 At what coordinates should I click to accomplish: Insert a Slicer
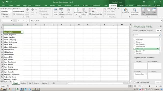pos(56,12)
